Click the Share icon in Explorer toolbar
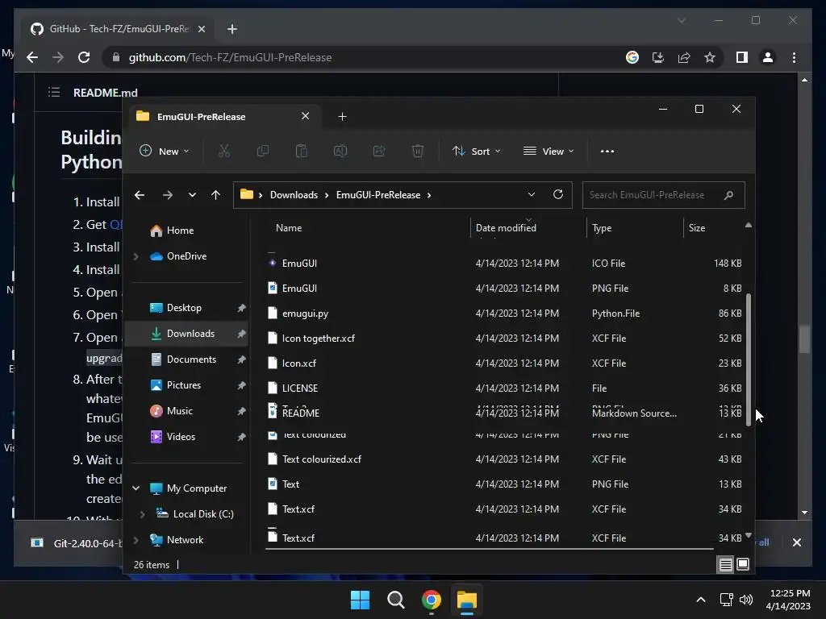This screenshot has width=826, height=619. pyautogui.click(x=379, y=151)
